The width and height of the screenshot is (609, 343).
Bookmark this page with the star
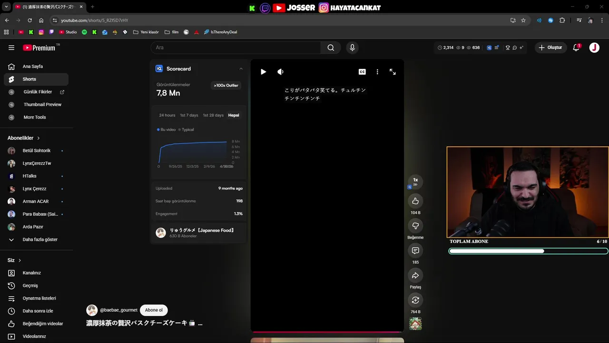(x=523, y=20)
